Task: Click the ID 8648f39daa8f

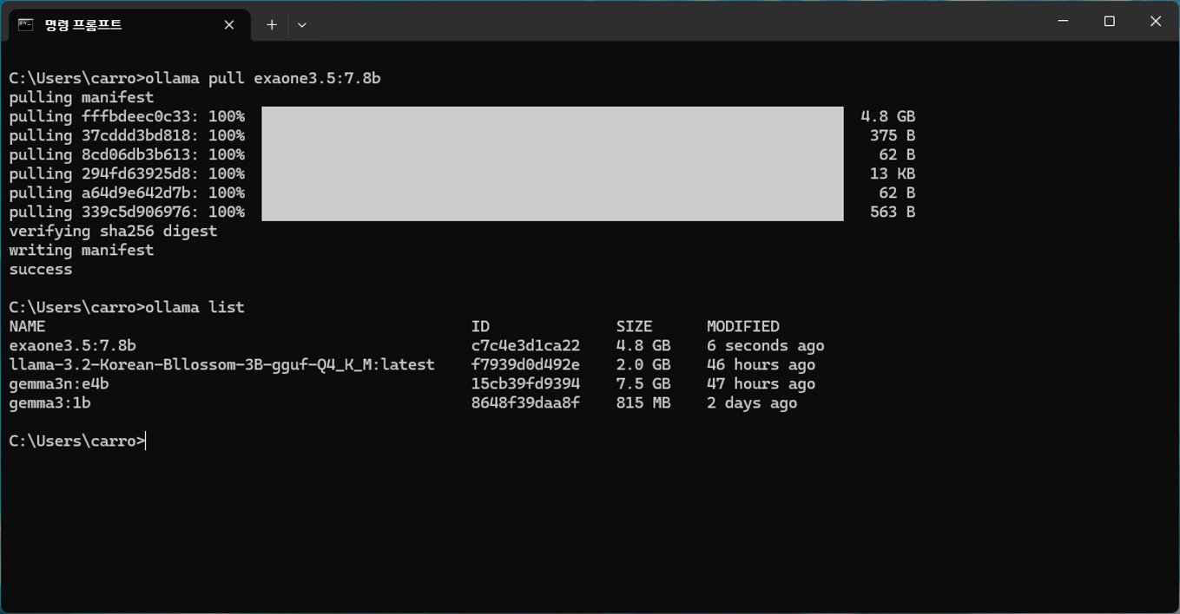Action: (x=525, y=402)
